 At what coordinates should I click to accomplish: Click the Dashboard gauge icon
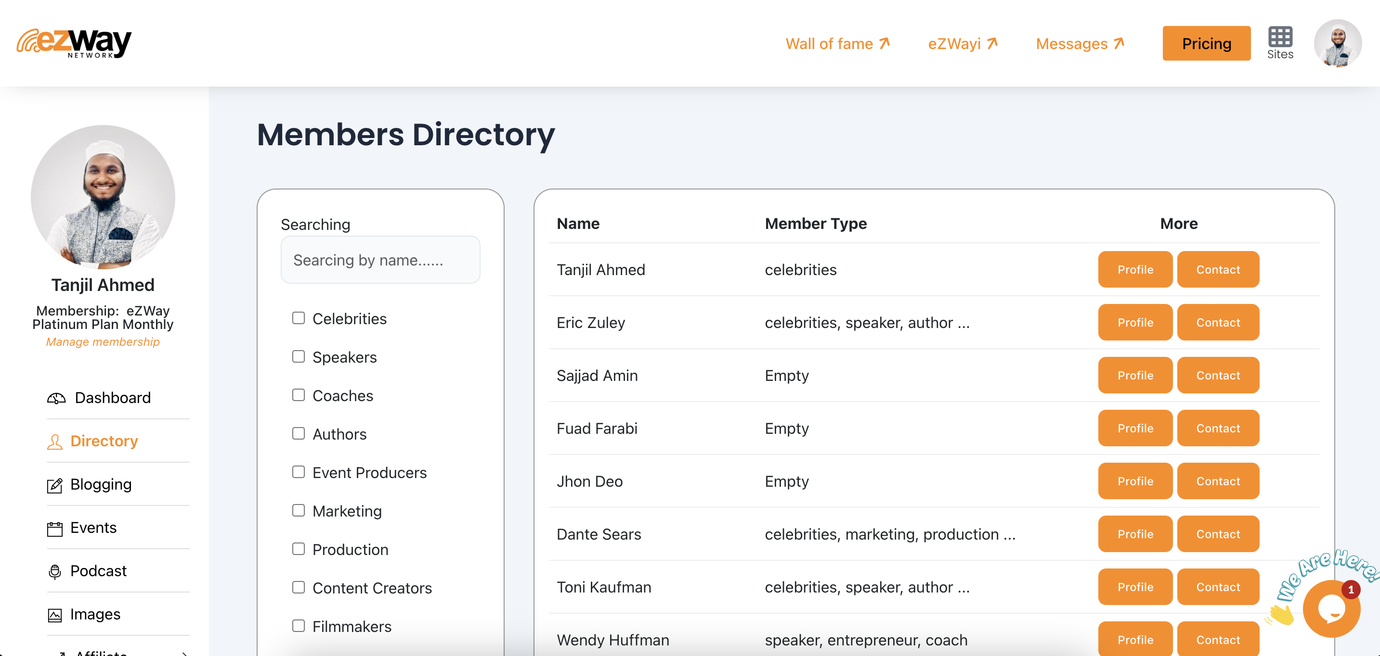point(56,398)
